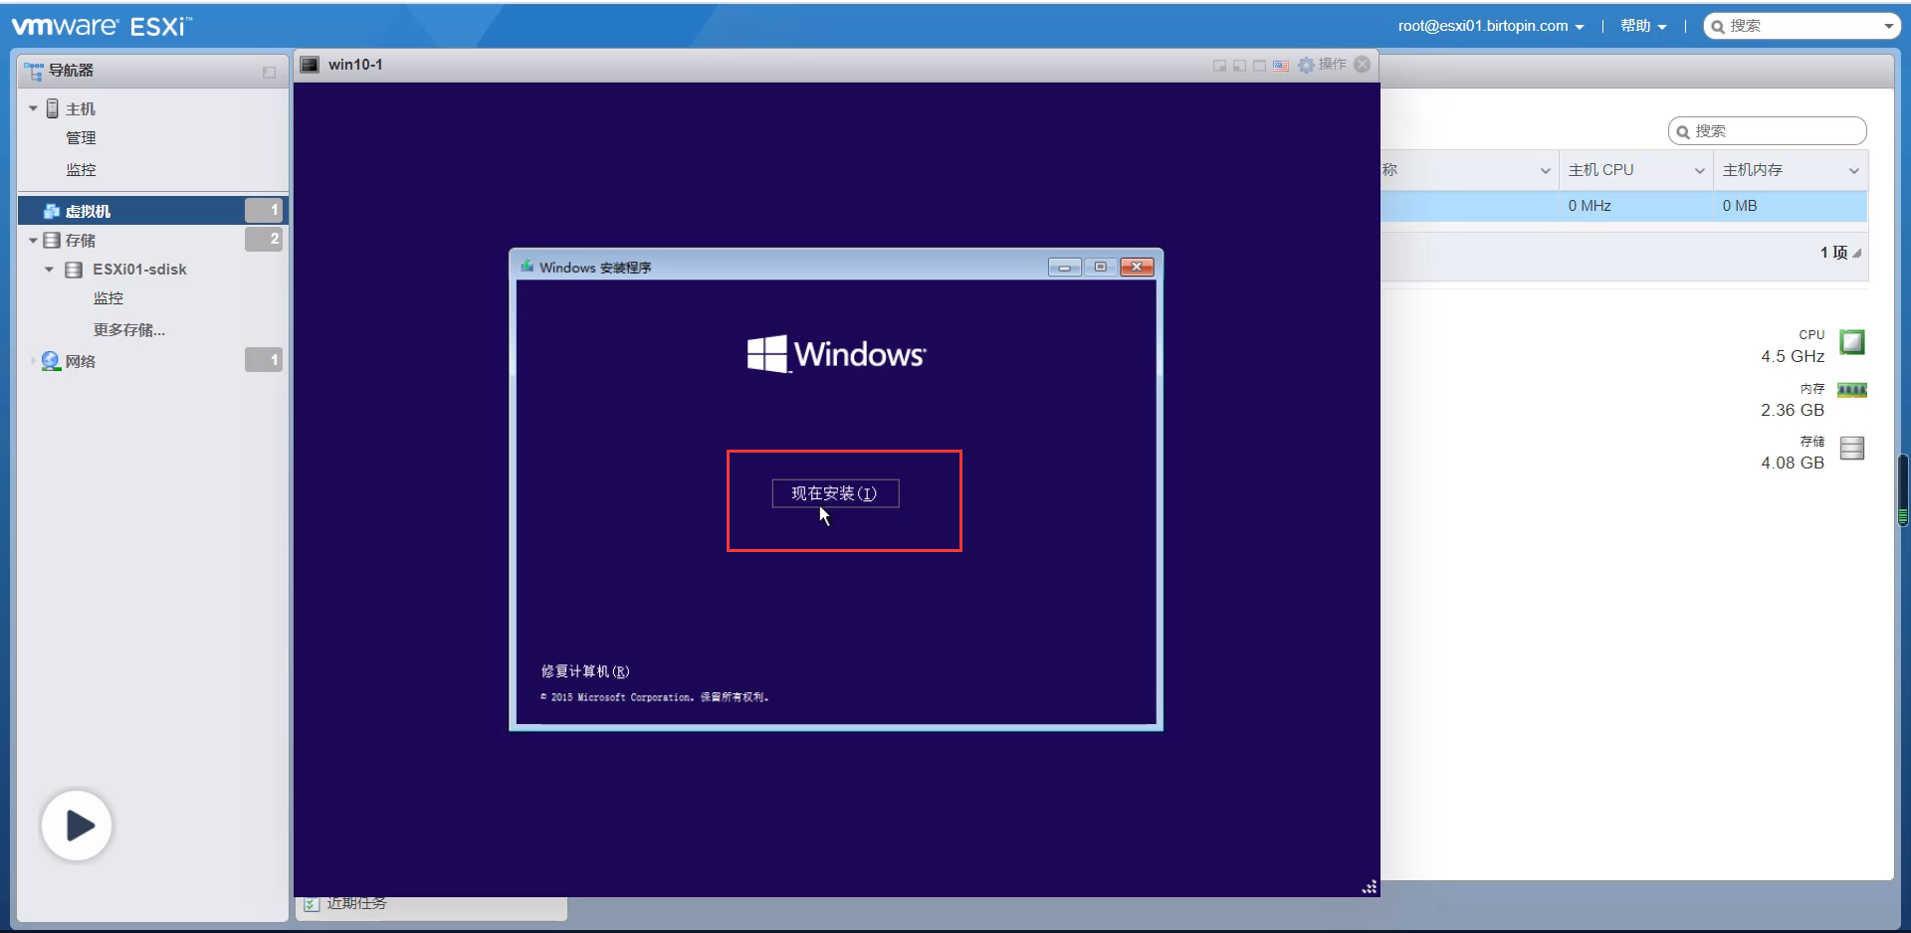1911x933 pixels.
Task: Click the resize grip at the console's bottom-right corner
Action: point(1370,886)
